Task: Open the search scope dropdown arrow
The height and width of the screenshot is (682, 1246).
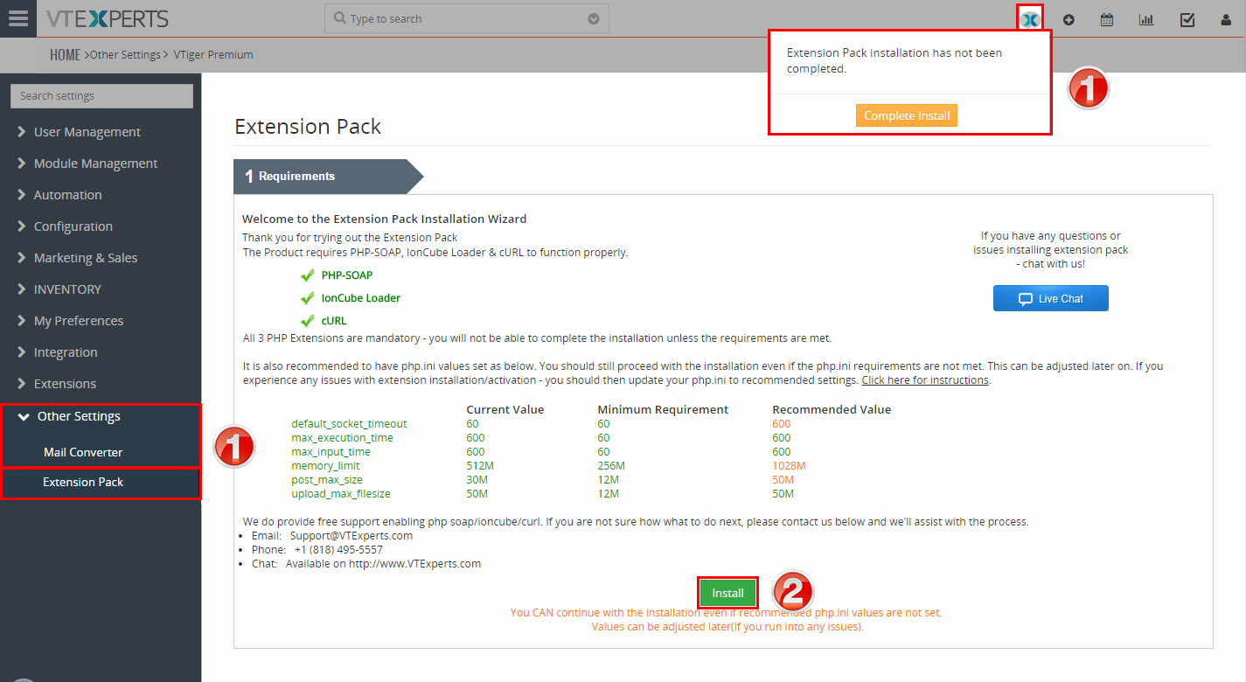Action: click(594, 18)
